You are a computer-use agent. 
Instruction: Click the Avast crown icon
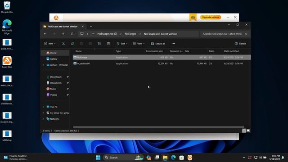click(193, 17)
